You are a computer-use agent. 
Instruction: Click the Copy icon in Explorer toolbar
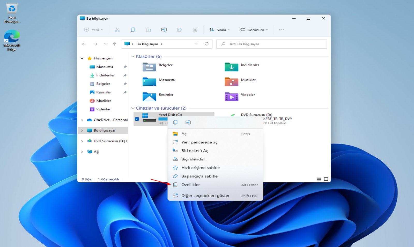[133, 30]
